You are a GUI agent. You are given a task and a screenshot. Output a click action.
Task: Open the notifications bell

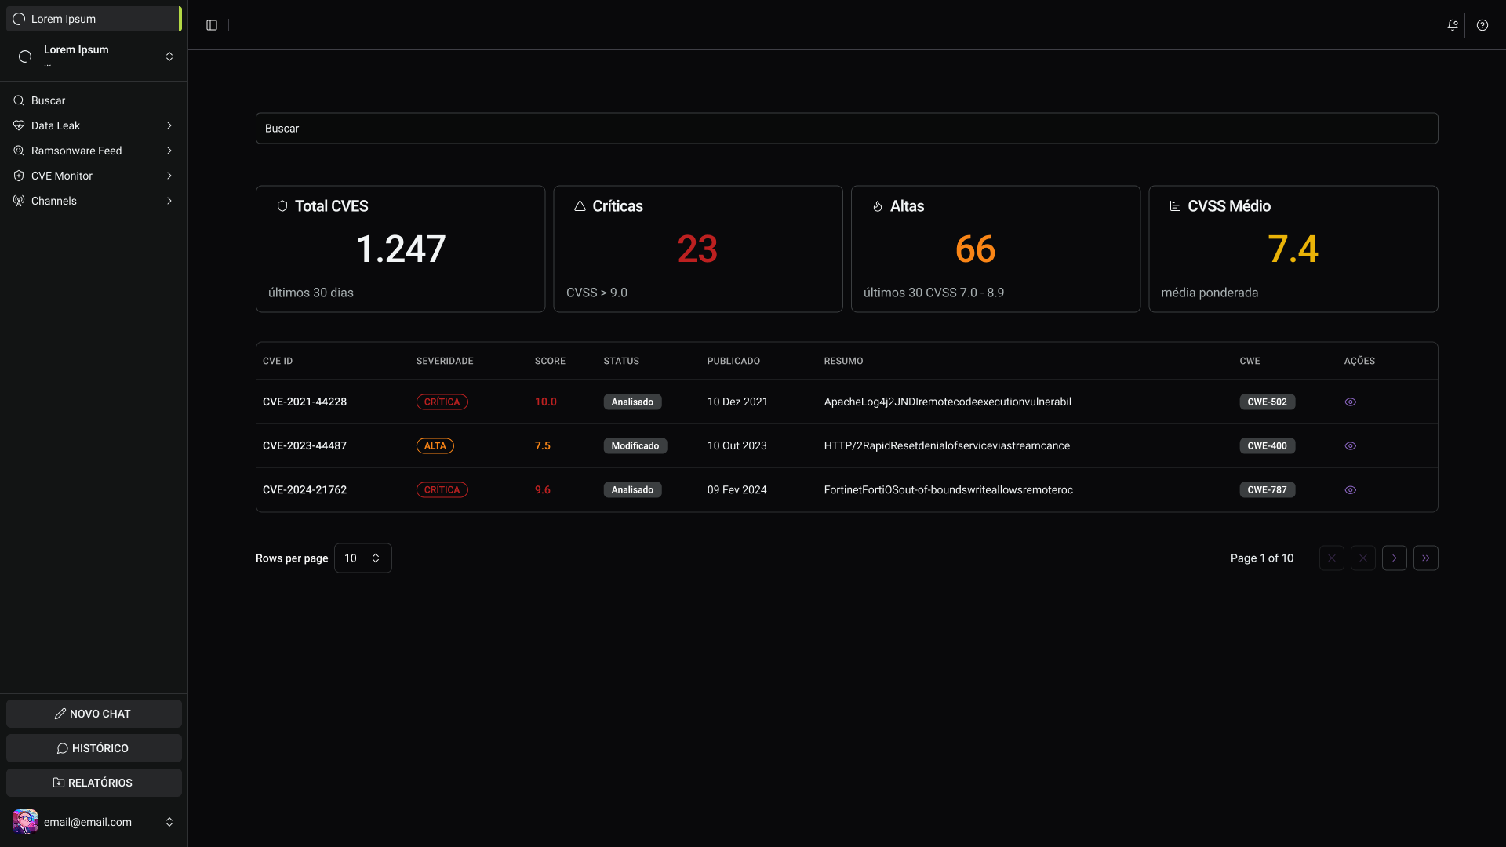(x=1453, y=25)
